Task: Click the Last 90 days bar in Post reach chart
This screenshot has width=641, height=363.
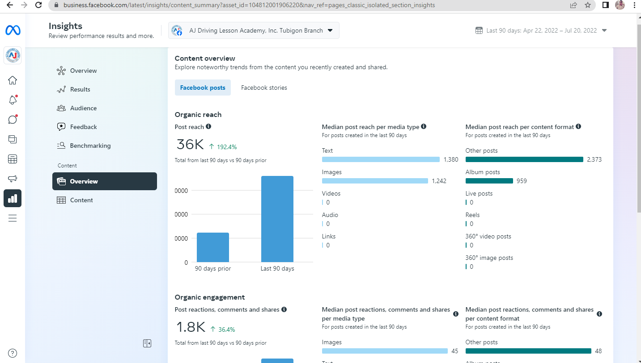Action: point(277,219)
